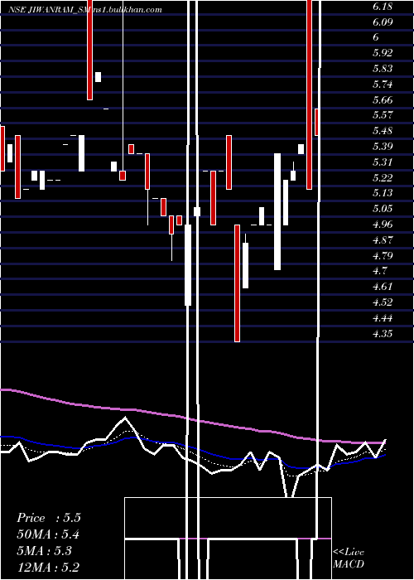Select the 5.66 price level label
The width and height of the screenshot is (414, 580).
pos(383,100)
